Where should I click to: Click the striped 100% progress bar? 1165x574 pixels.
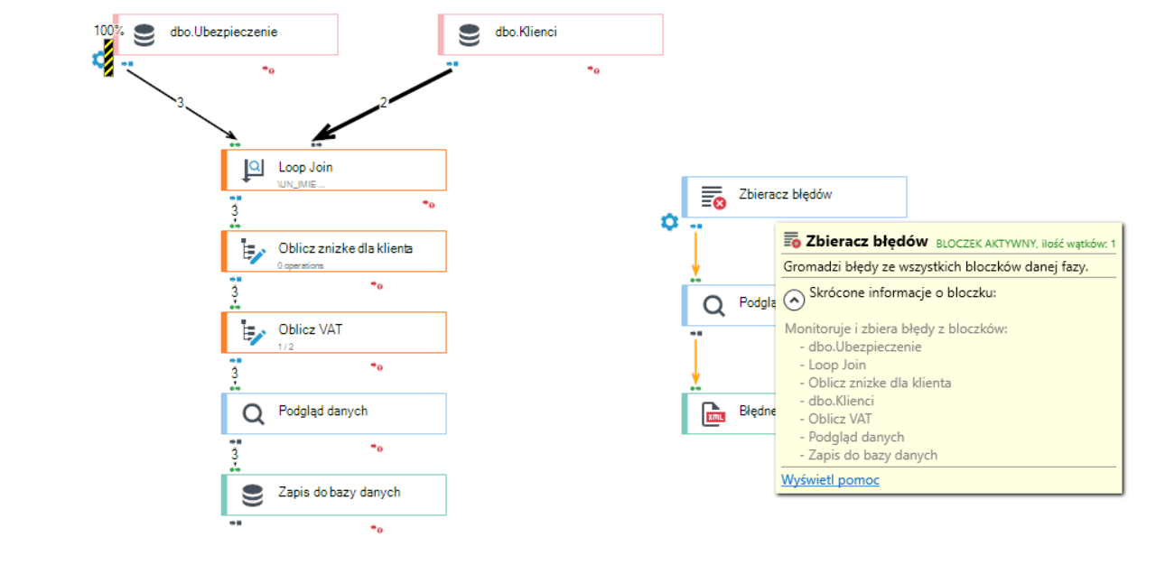(108, 57)
